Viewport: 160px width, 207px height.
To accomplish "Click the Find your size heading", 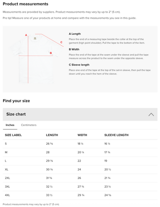I will [16, 101].
